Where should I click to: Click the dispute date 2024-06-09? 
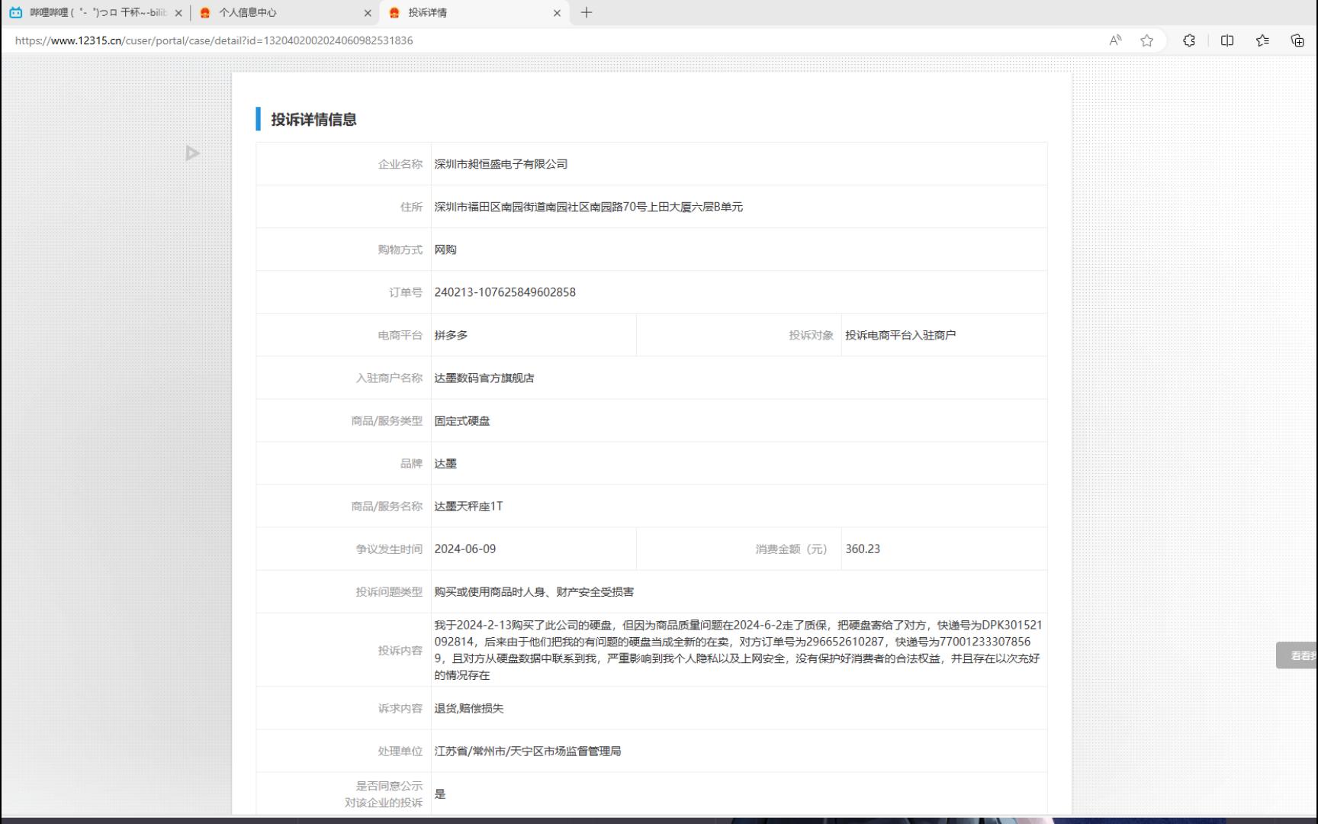[465, 549]
